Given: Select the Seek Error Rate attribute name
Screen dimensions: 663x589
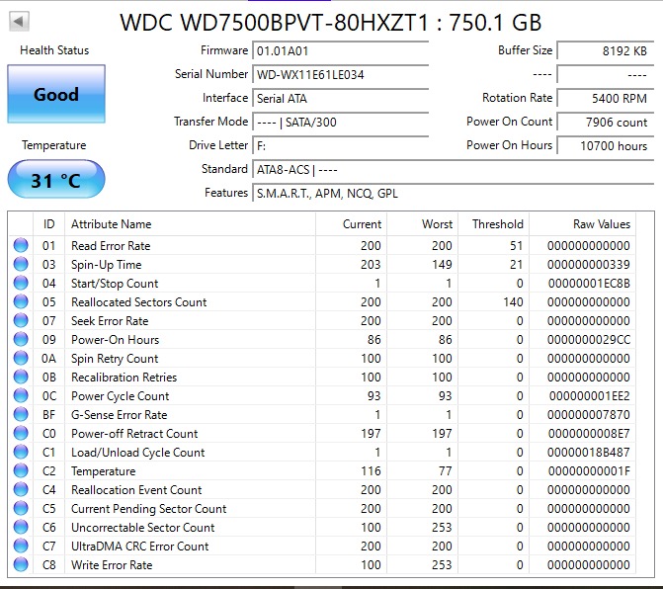Looking at the screenshot, I should pos(110,321).
